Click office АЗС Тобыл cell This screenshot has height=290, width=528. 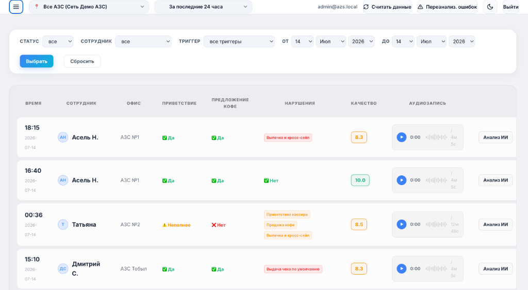134,269
